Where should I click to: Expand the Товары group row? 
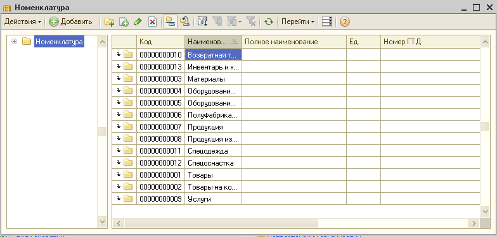[119, 174]
